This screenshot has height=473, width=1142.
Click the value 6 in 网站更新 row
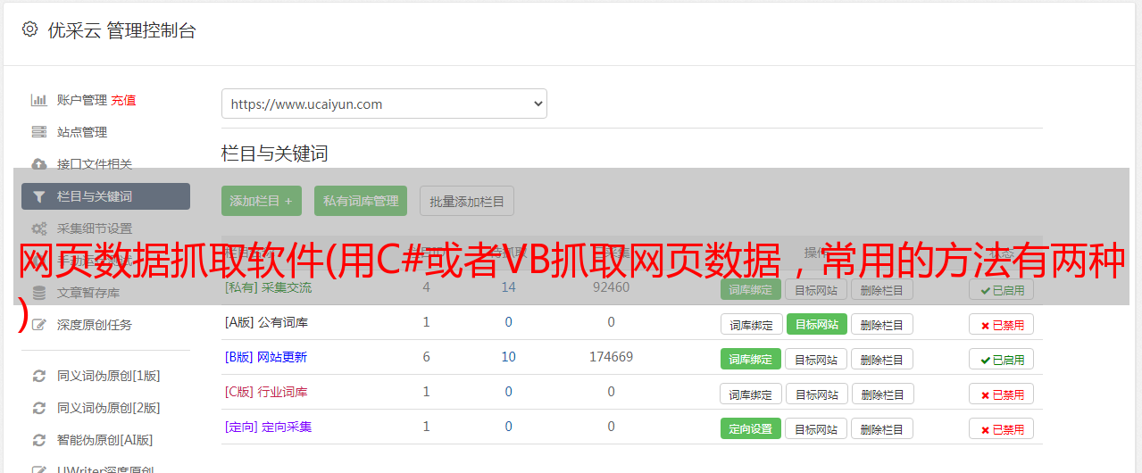pos(426,357)
